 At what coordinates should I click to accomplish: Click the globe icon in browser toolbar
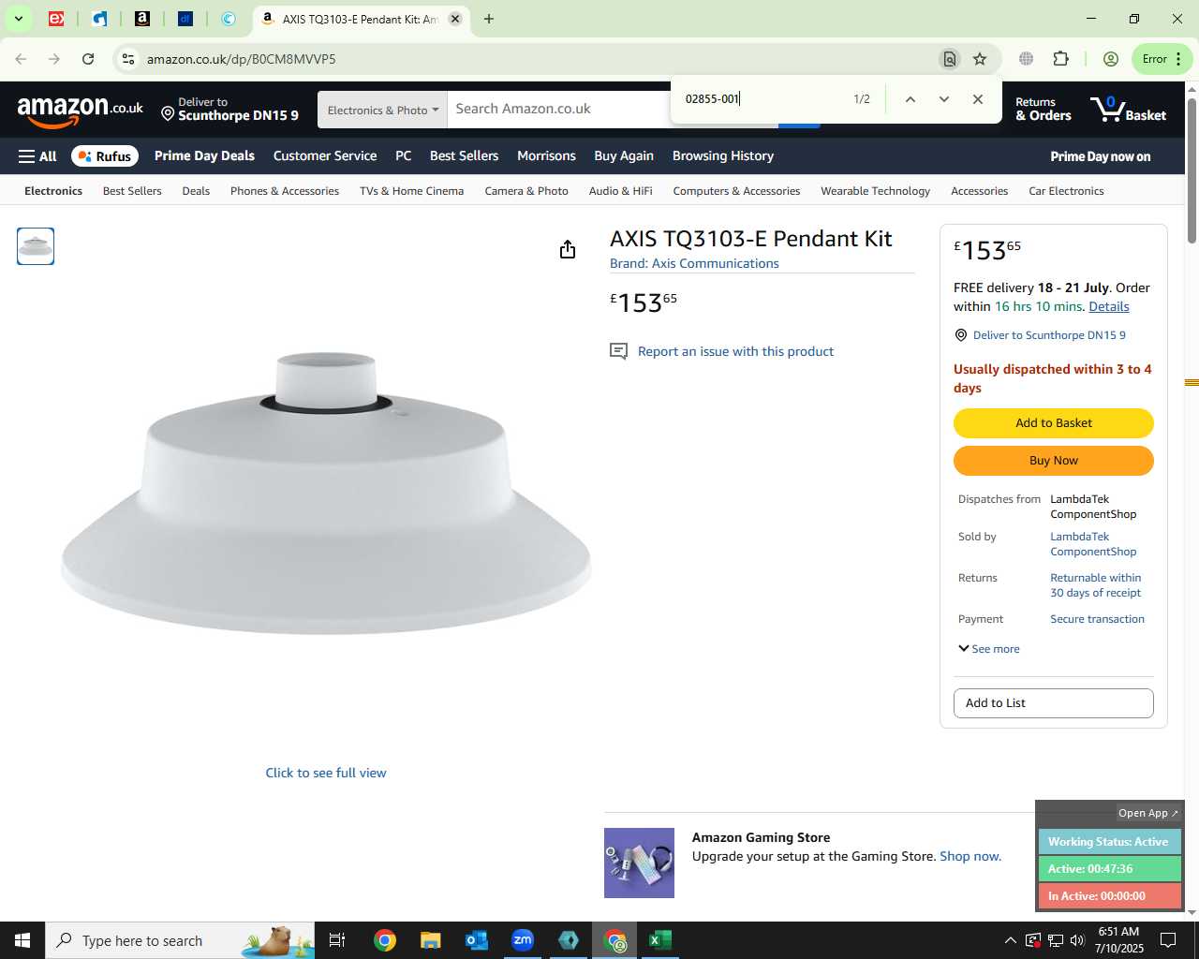click(x=1027, y=59)
